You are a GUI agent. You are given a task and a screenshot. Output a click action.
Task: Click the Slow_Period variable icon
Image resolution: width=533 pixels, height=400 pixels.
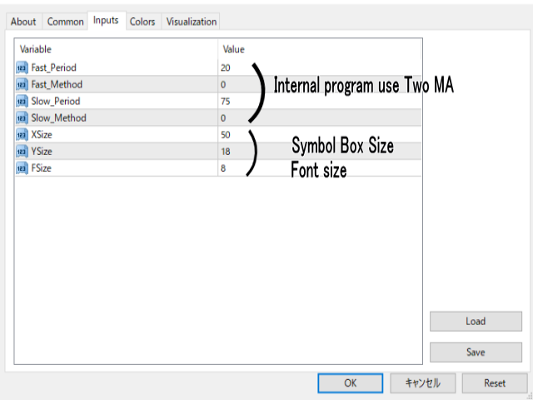(x=22, y=101)
